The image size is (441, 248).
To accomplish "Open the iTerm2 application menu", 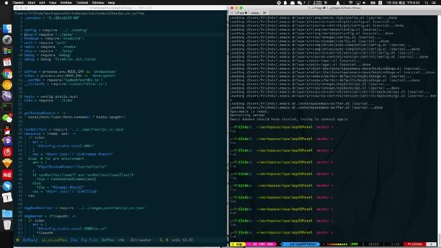I will 18,3.
